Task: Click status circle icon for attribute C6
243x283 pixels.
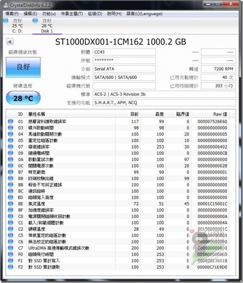Action: point(11,241)
